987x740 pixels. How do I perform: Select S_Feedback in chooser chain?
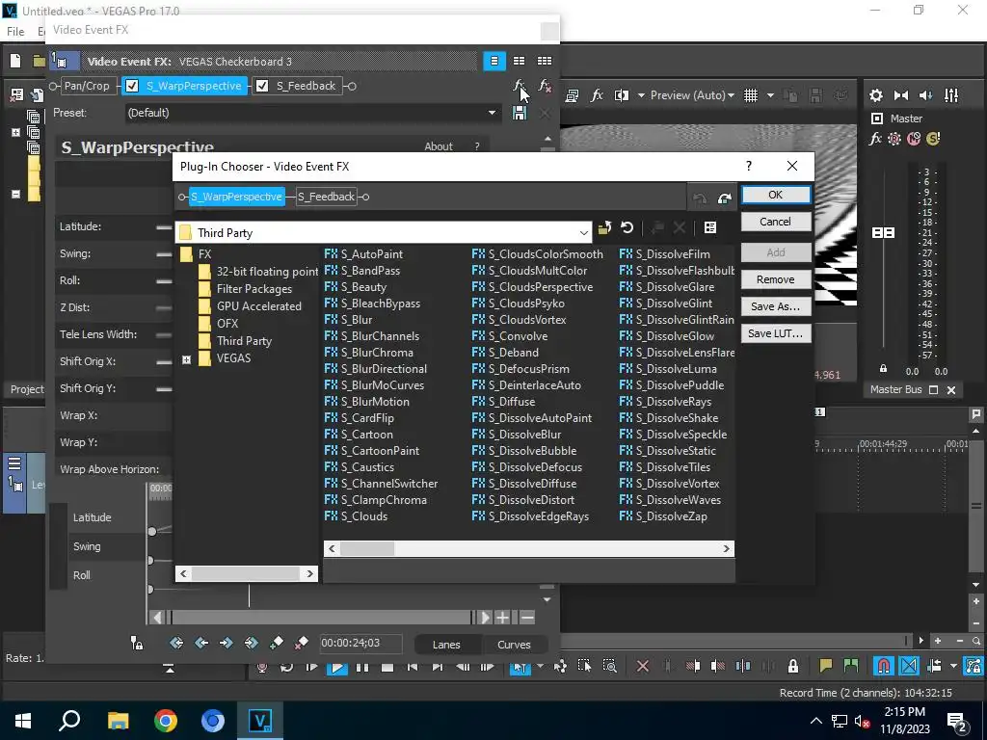pos(326,197)
